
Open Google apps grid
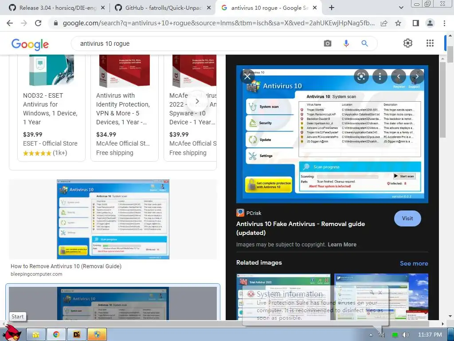coord(430,43)
